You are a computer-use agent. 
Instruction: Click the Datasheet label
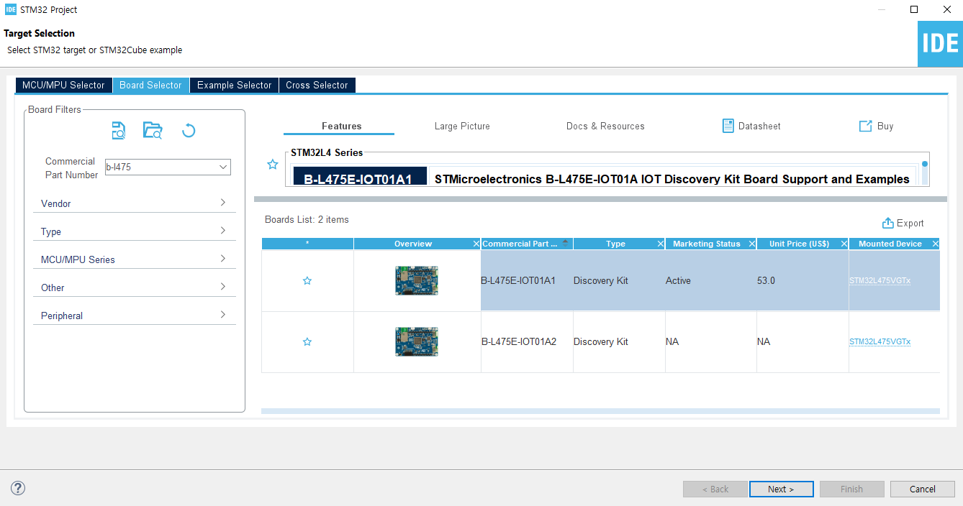(x=759, y=126)
